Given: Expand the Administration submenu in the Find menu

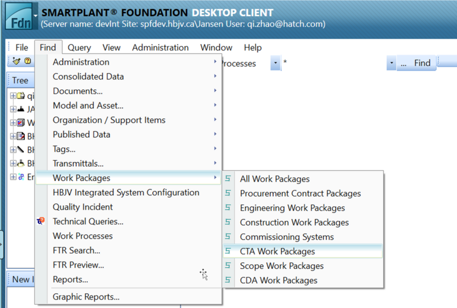Looking at the screenshot, I should pyautogui.click(x=128, y=62).
